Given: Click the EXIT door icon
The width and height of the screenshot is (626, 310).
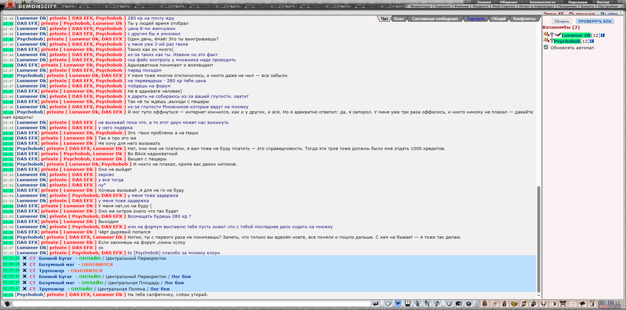Looking at the screenshot, I should tap(592, 303).
